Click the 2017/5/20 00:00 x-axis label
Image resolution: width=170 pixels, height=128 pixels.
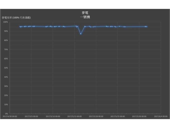(96, 116)
